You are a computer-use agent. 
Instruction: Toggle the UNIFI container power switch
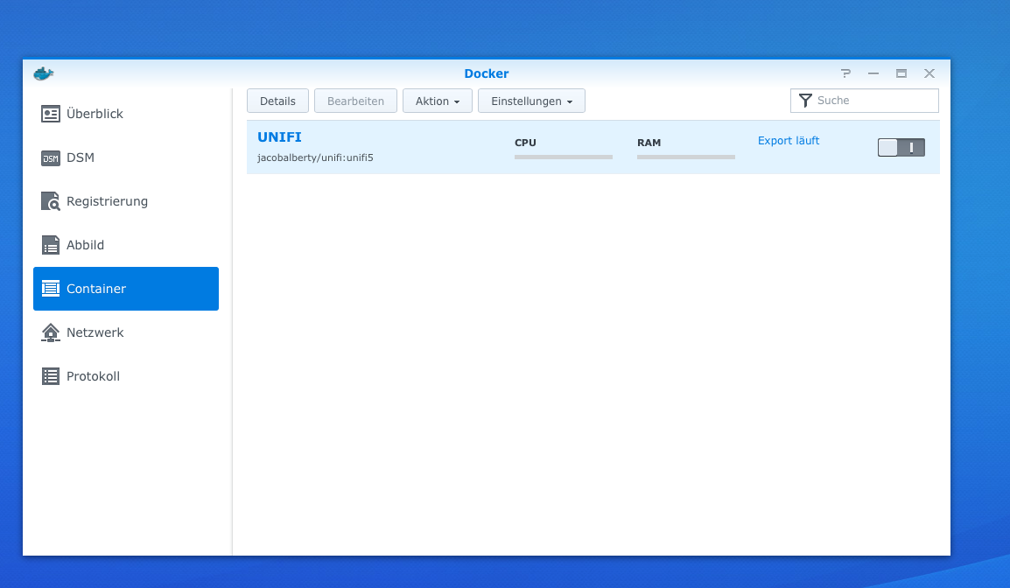pos(901,148)
